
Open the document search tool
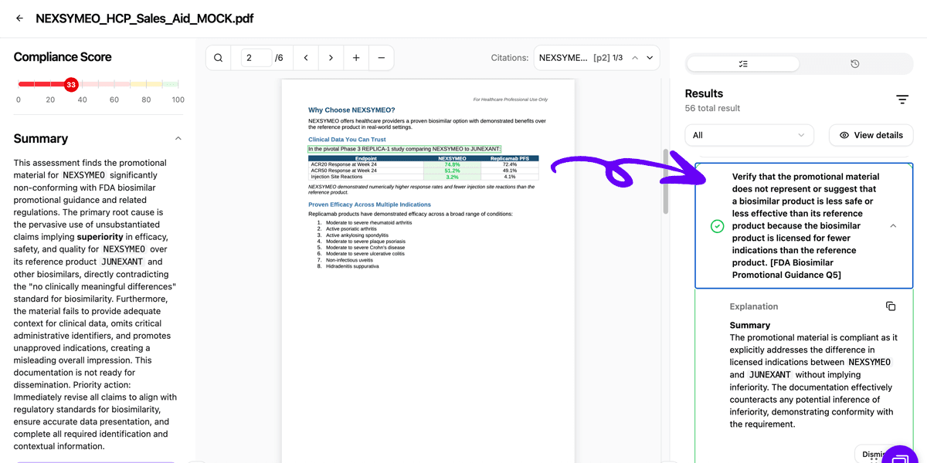218,57
